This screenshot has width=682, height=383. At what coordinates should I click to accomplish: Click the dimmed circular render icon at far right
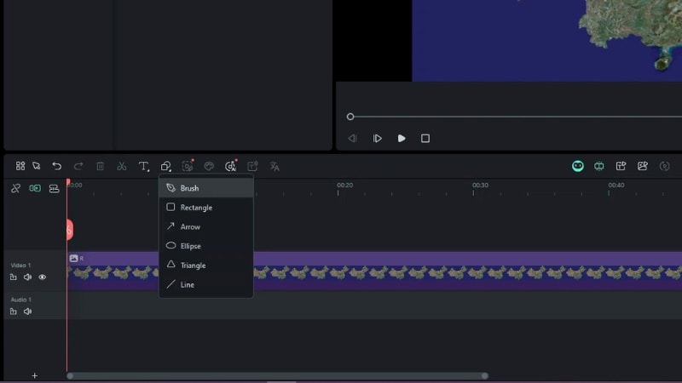[664, 166]
